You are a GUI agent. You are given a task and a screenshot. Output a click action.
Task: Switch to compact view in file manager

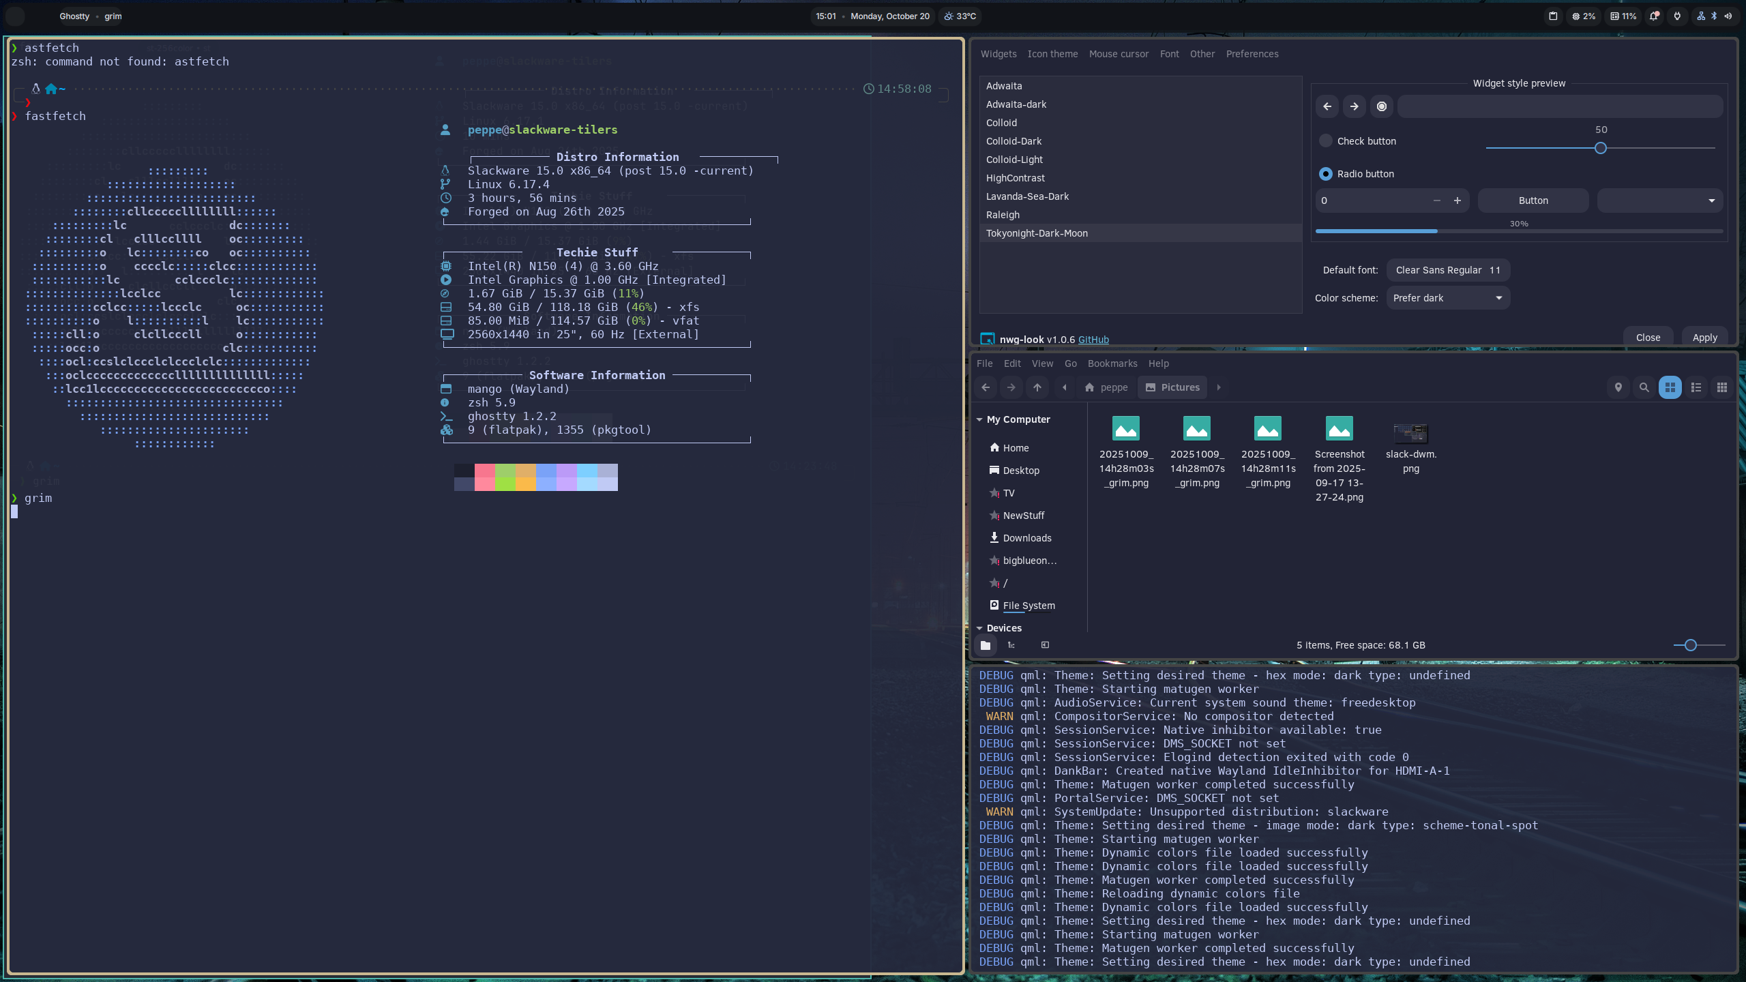[1722, 387]
